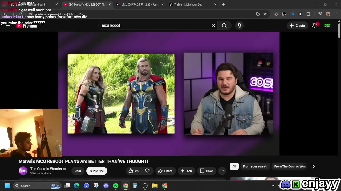Open the Kick account avatar menu

point(327,25)
